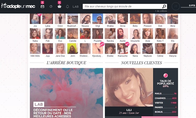The width and height of the screenshot is (196, 118).
Task: Open the '+ de critères' link
Action: click(161, 11)
